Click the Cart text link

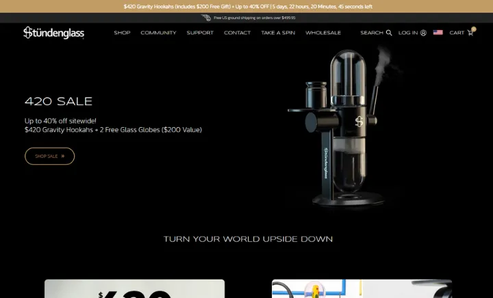457,33
